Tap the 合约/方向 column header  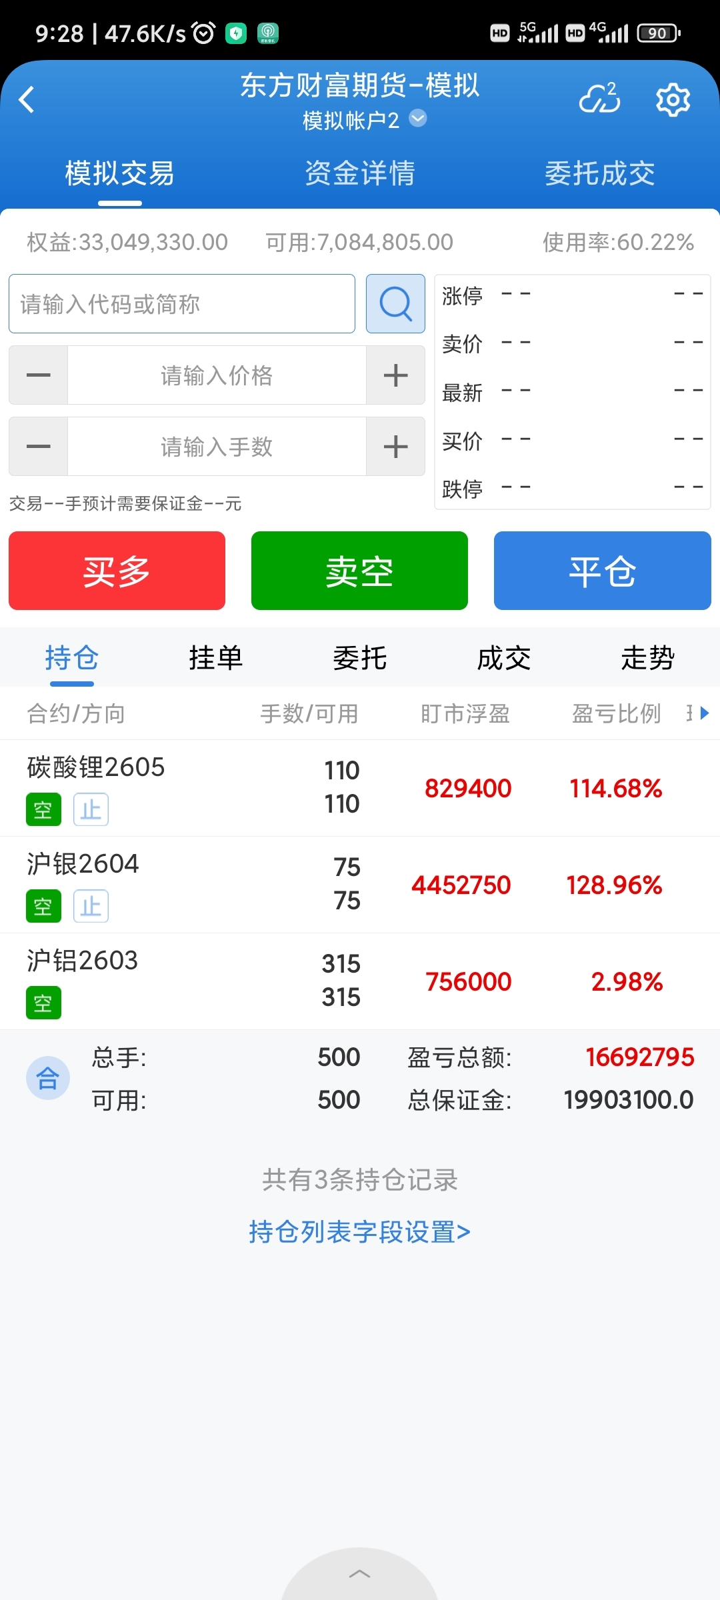(76, 713)
